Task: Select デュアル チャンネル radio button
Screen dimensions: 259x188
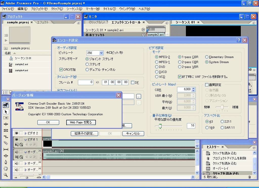Action: (87, 70)
